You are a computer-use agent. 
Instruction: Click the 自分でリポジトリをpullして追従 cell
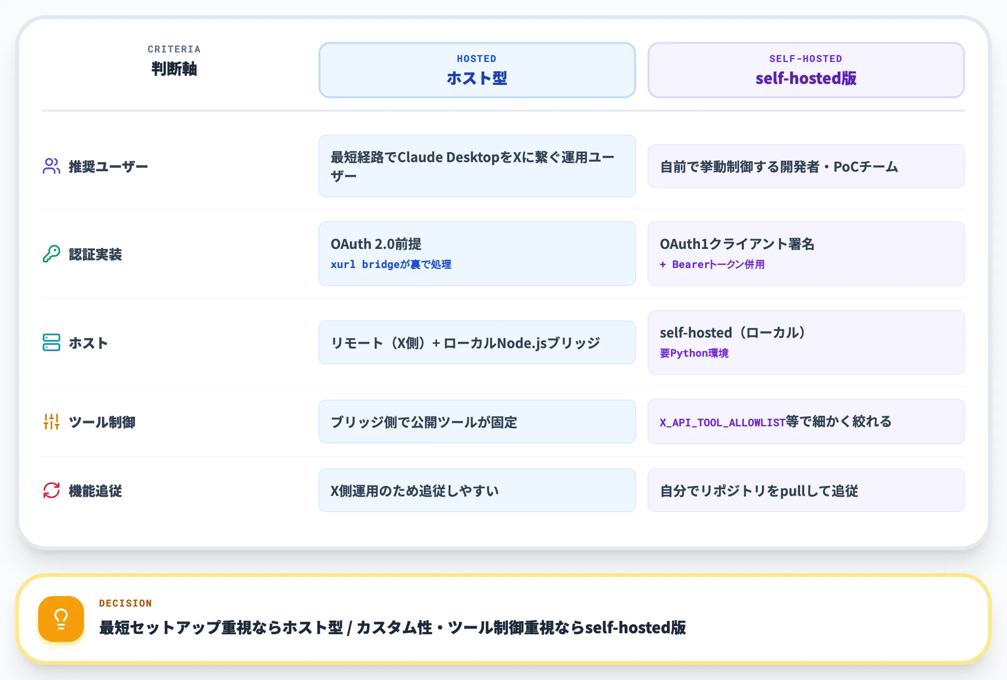pyautogui.click(x=806, y=490)
